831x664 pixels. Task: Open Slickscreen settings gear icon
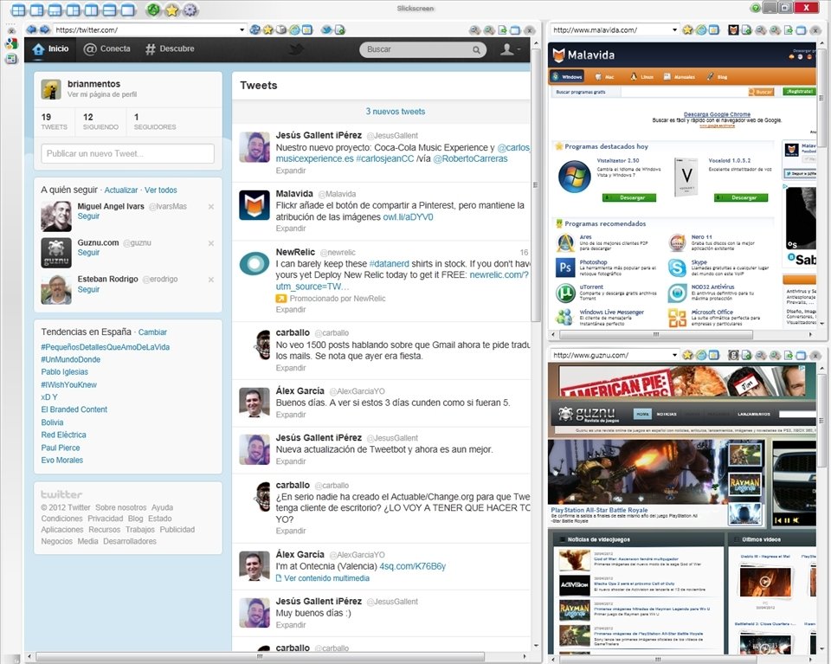click(x=190, y=10)
